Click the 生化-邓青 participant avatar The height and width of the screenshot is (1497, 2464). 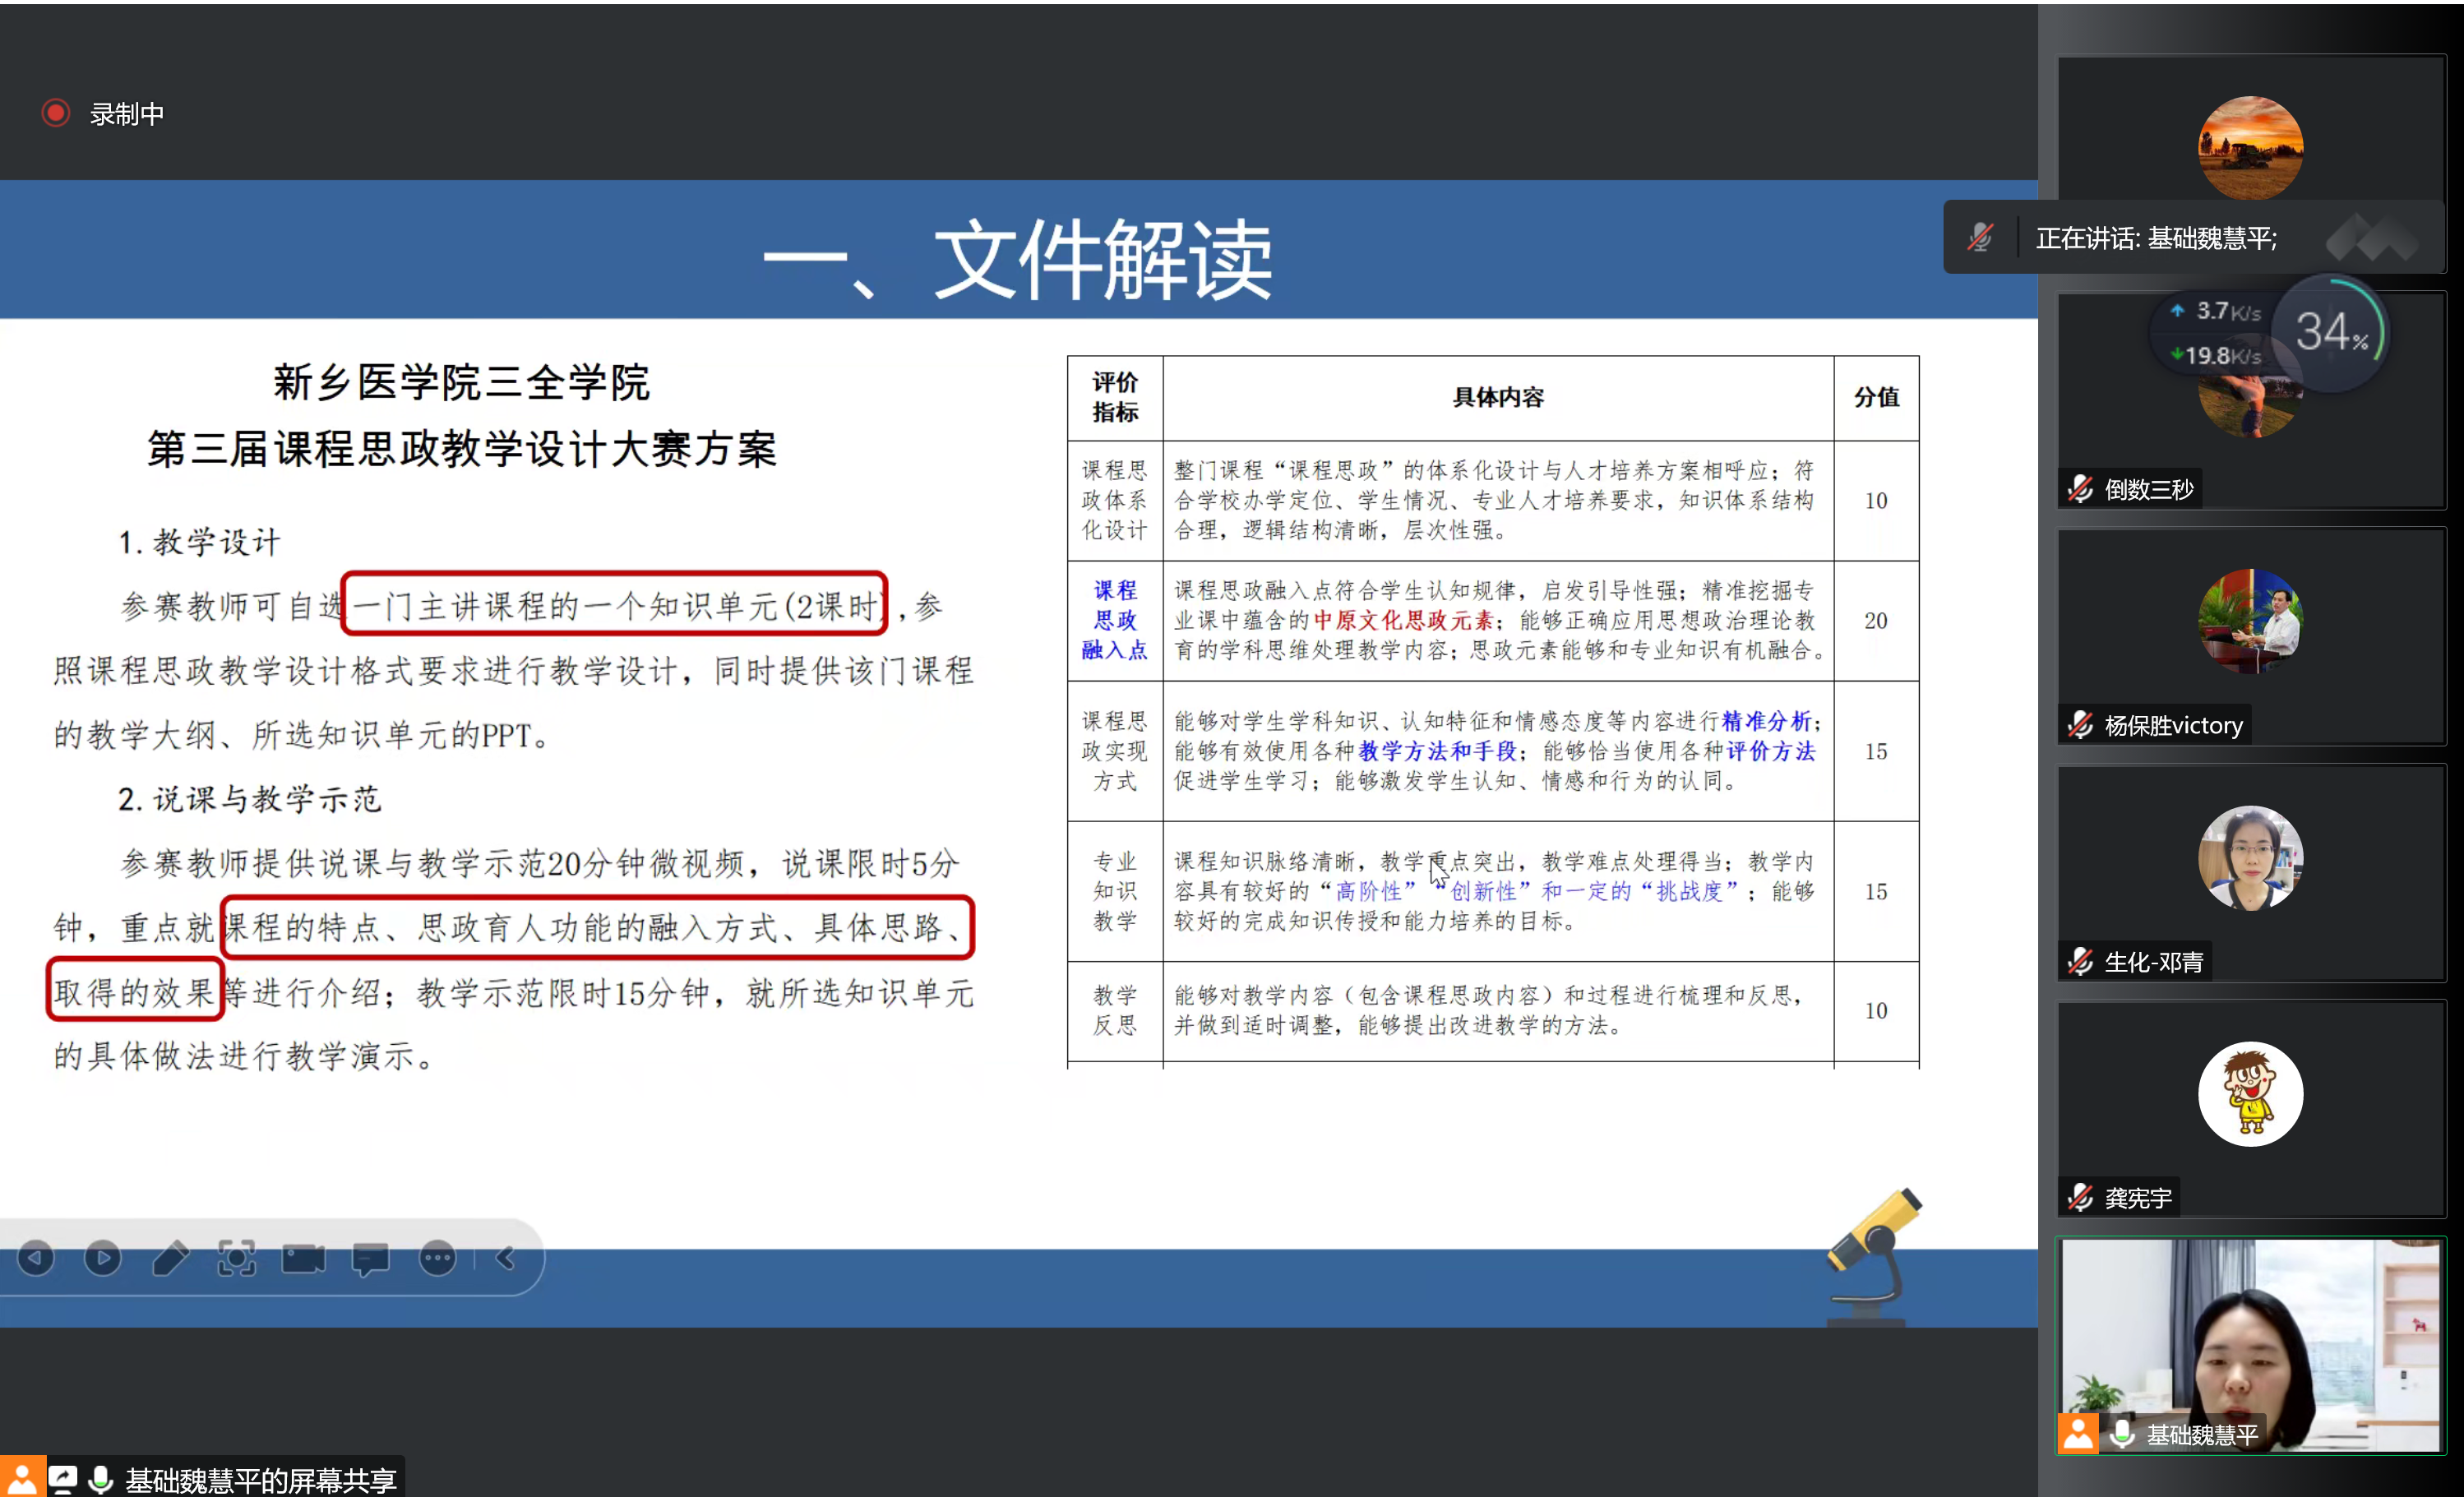[x=2250, y=858]
